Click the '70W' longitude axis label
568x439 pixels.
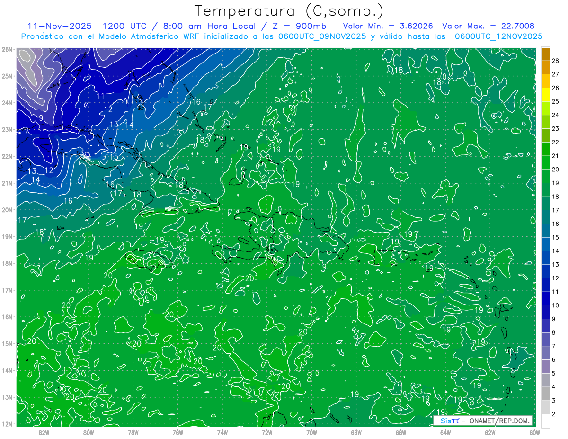311,432
